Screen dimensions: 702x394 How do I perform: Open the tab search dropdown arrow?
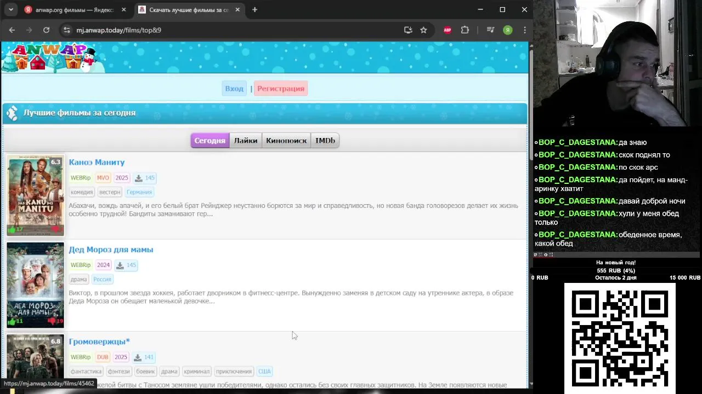click(x=11, y=9)
